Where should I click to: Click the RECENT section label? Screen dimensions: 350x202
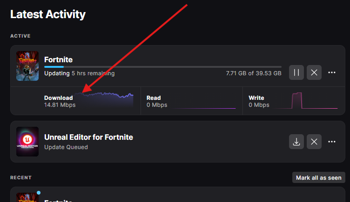[x=21, y=177]
